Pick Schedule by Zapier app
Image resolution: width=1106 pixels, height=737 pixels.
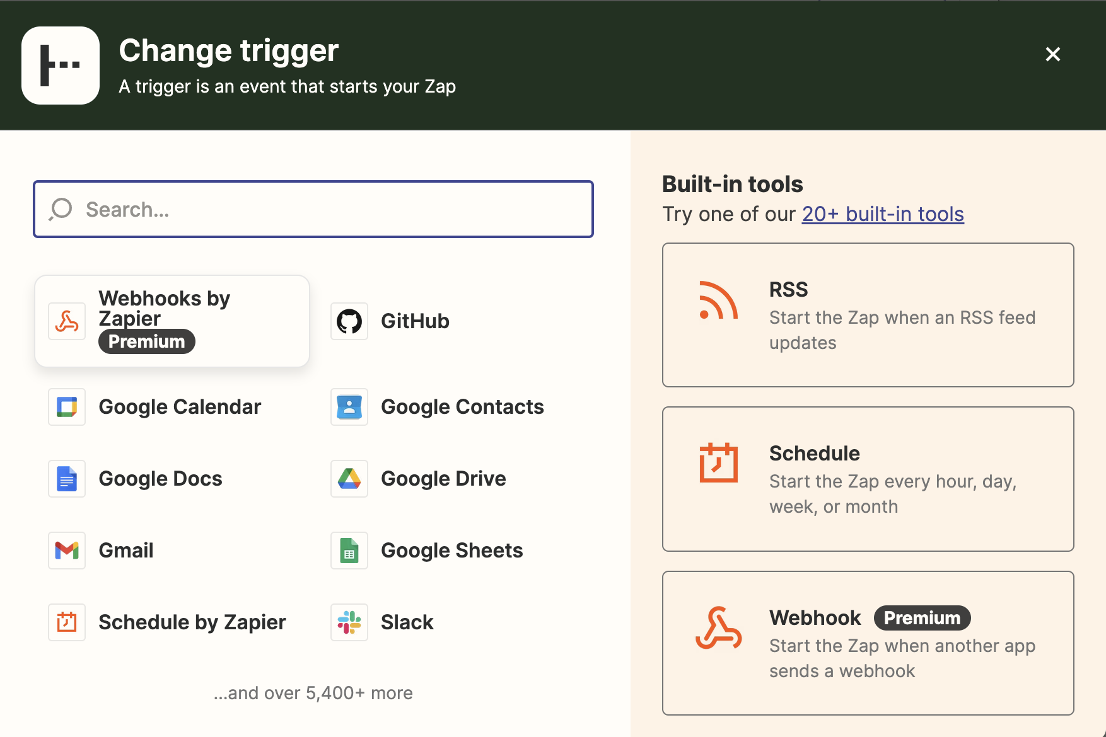point(172,622)
